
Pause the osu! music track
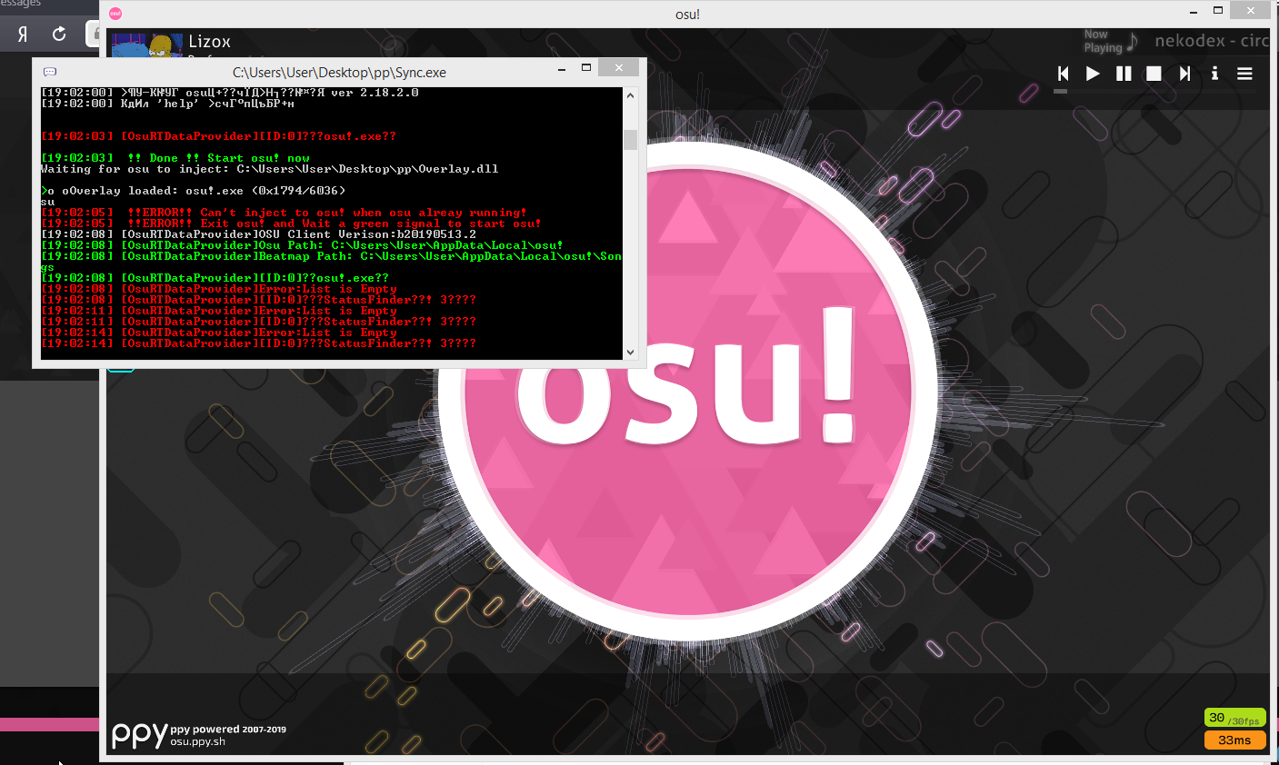[1124, 74]
